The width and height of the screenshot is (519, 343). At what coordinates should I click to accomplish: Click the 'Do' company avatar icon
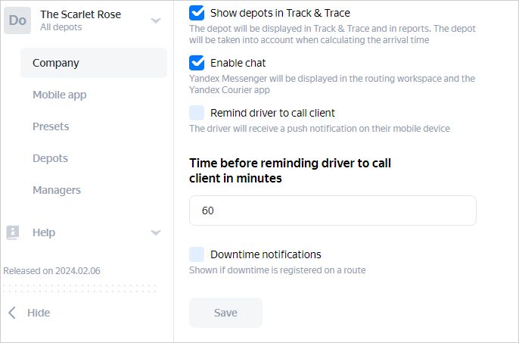(17, 20)
